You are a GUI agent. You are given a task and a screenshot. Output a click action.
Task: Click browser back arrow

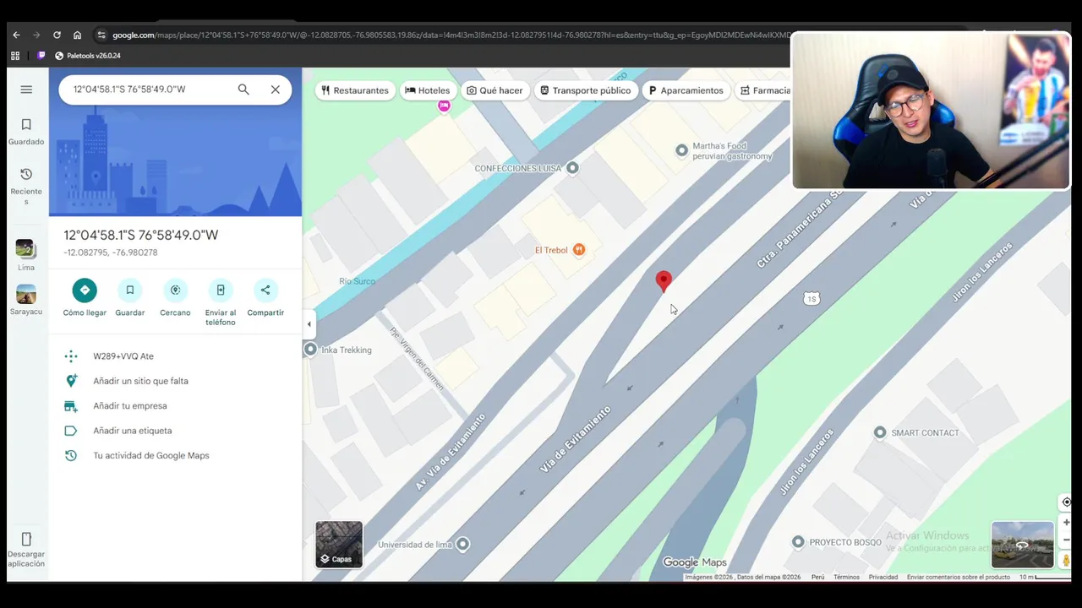tap(16, 35)
